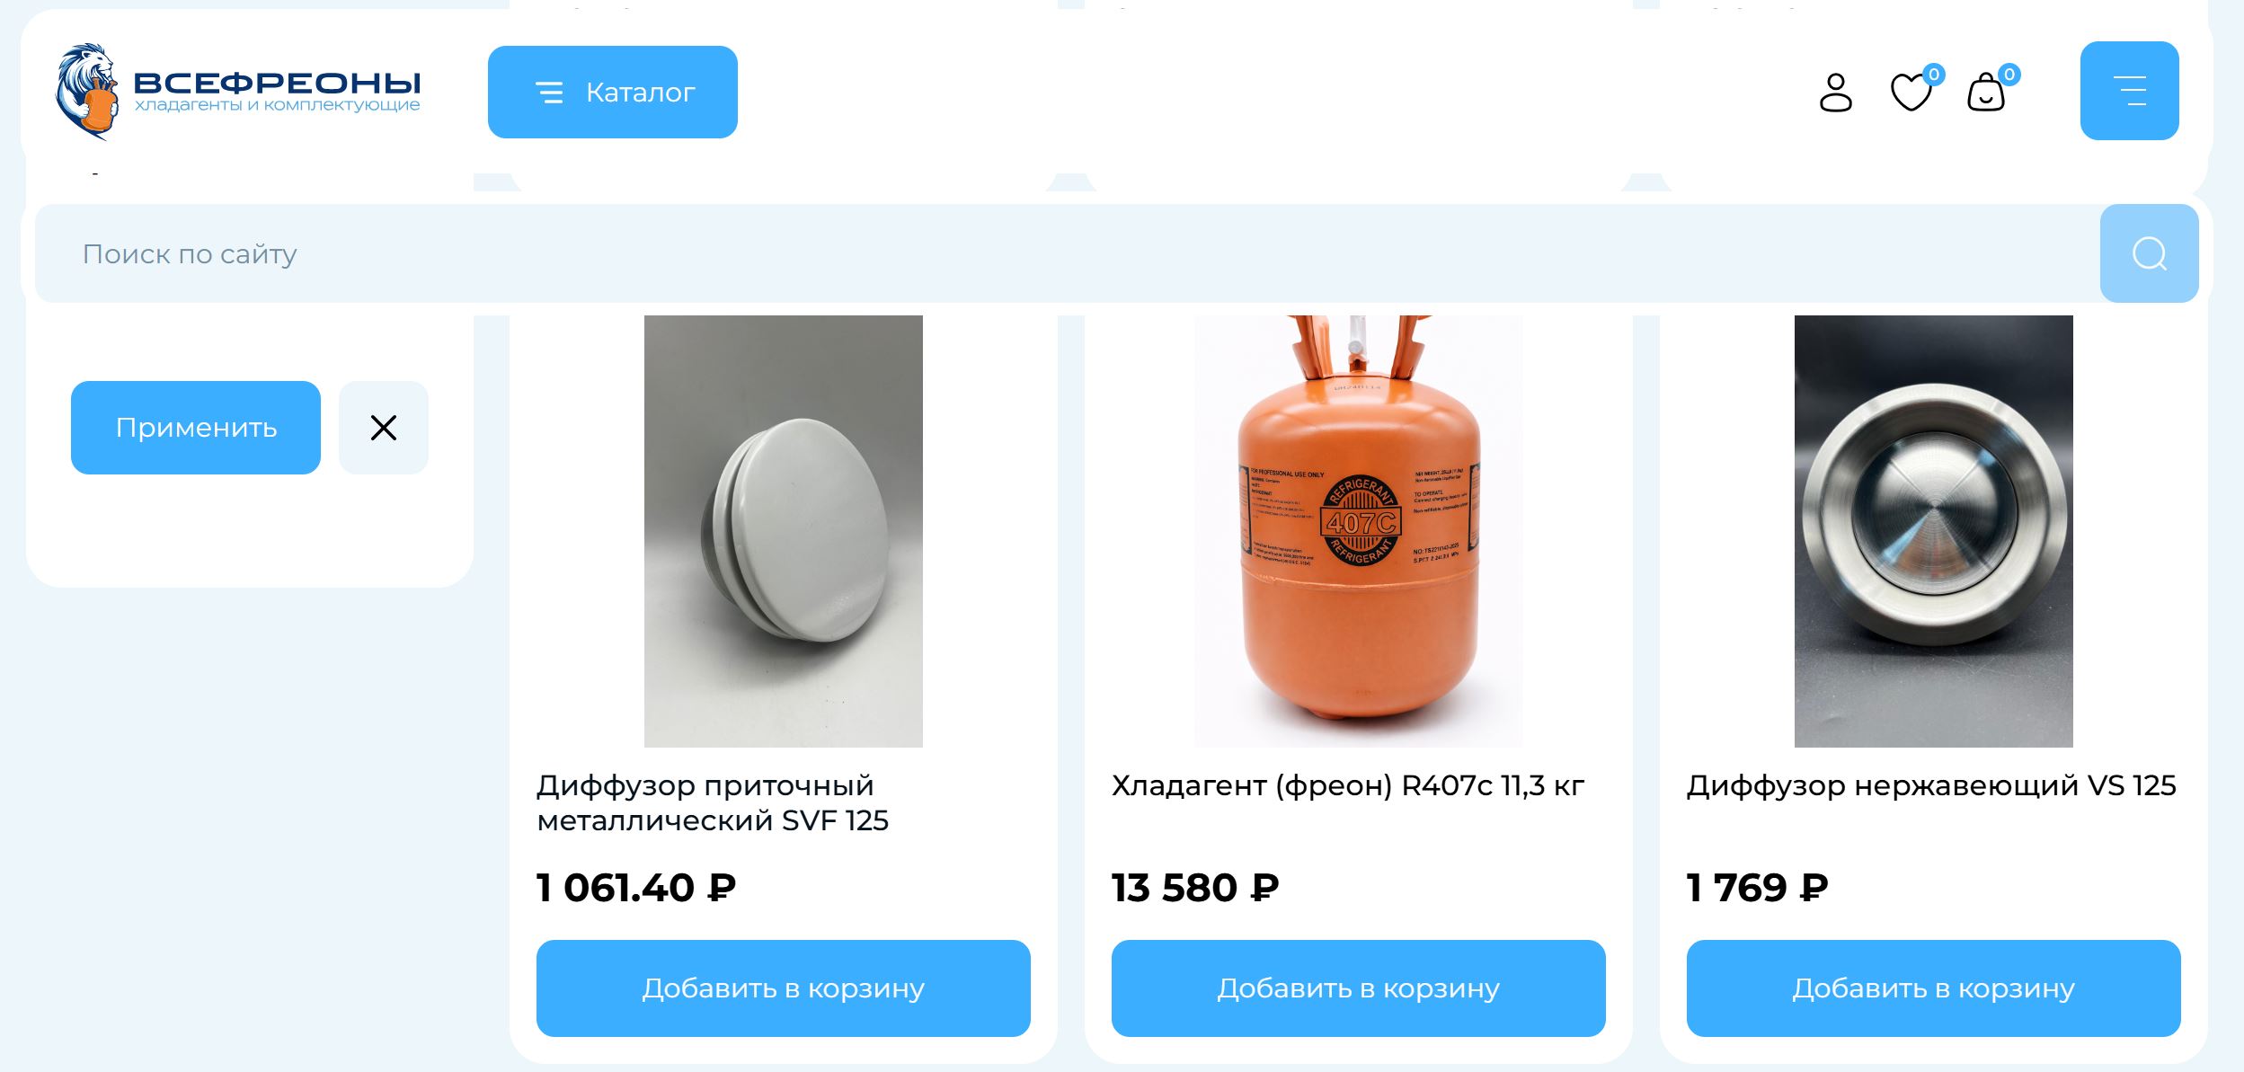Open the white SVF 125 diffuser image
Screen dimensions: 2244x1072
pos(784,531)
